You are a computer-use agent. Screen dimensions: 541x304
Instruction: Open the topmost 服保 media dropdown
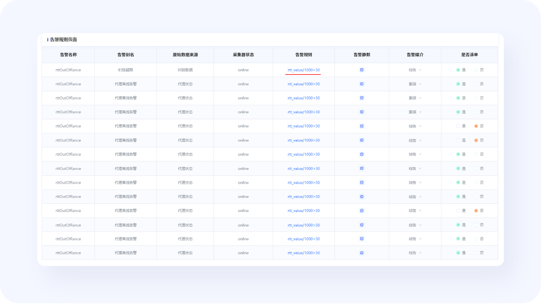(415, 84)
